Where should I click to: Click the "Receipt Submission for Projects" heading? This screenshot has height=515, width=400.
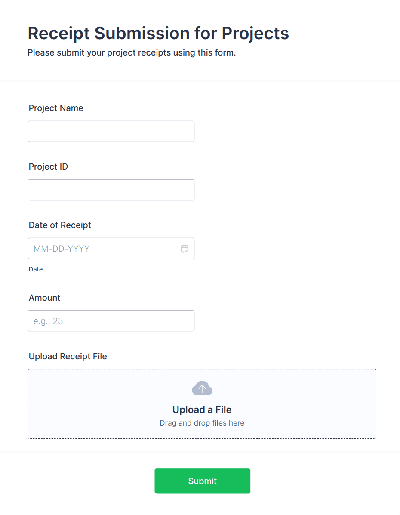tap(158, 33)
